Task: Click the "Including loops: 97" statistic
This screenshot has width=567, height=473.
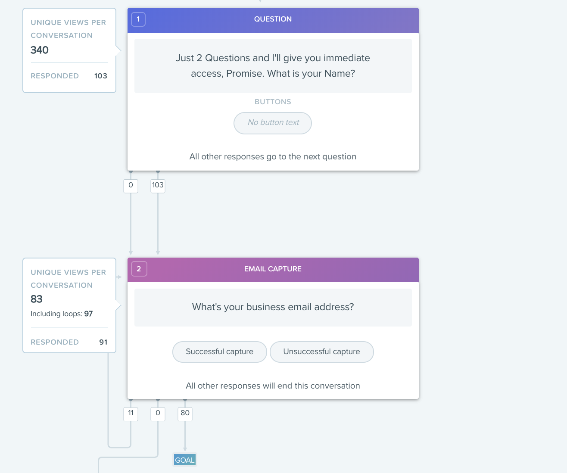Action: (x=62, y=314)
